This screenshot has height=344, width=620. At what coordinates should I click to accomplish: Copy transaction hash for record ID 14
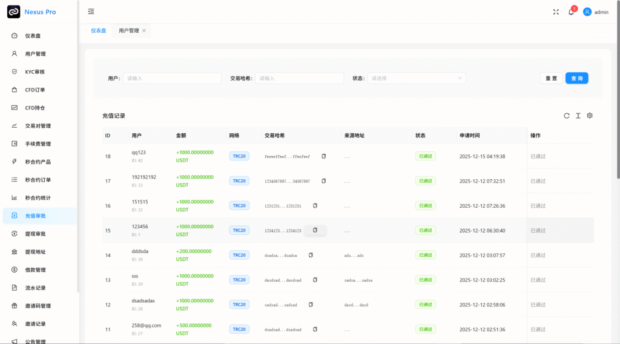pyautogui.click(x=311, y=255)
